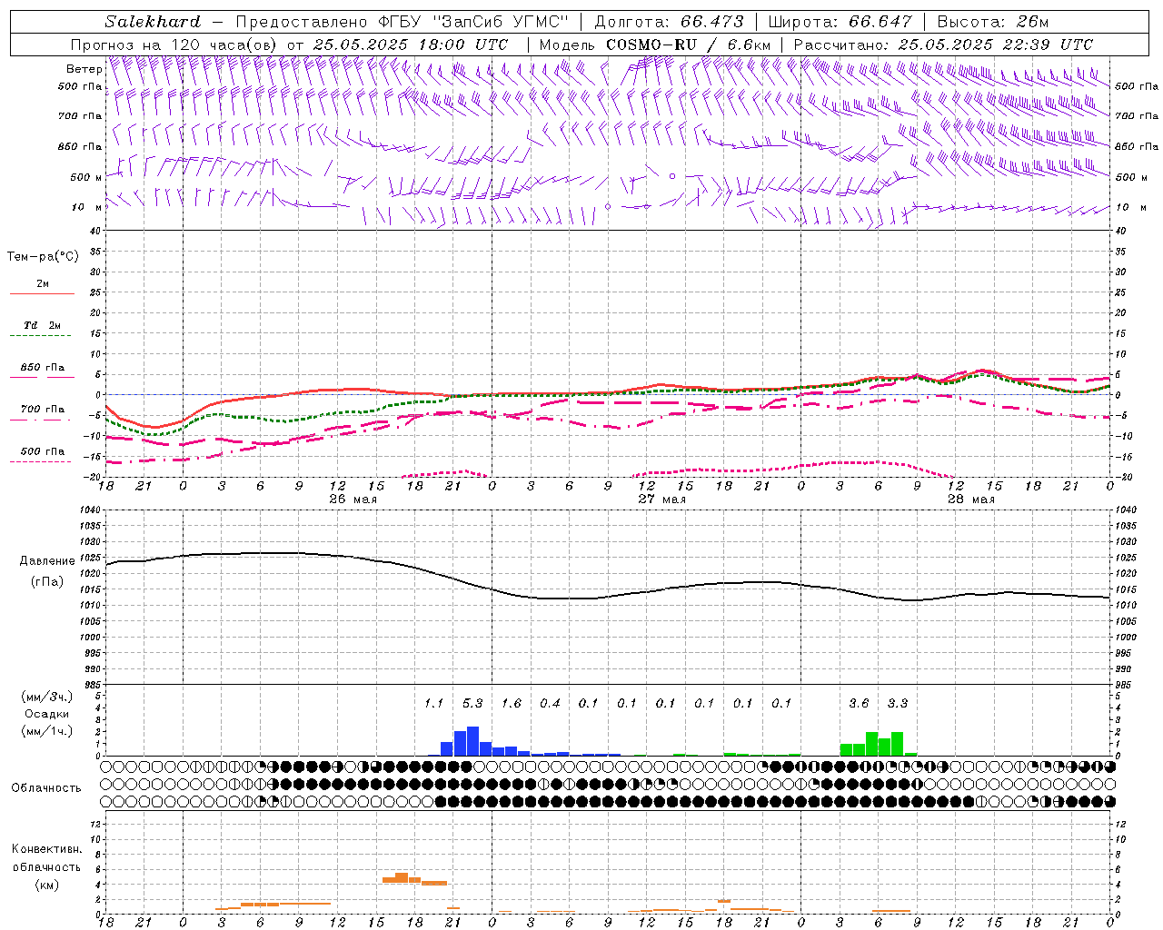
Task: Click the red 2м temperature legend line
Action: (42, 293)
